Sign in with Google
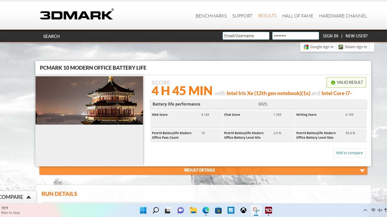This screenshot has height=217, width=387. pos(319,47)
